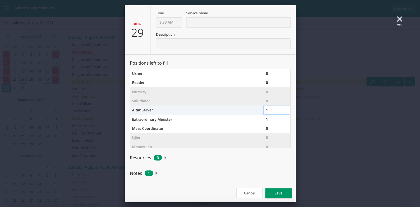Click the Service name input field

point(238,23)
